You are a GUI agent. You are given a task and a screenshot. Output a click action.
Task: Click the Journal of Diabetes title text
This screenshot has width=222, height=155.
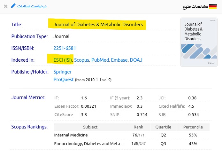(98, 24)
